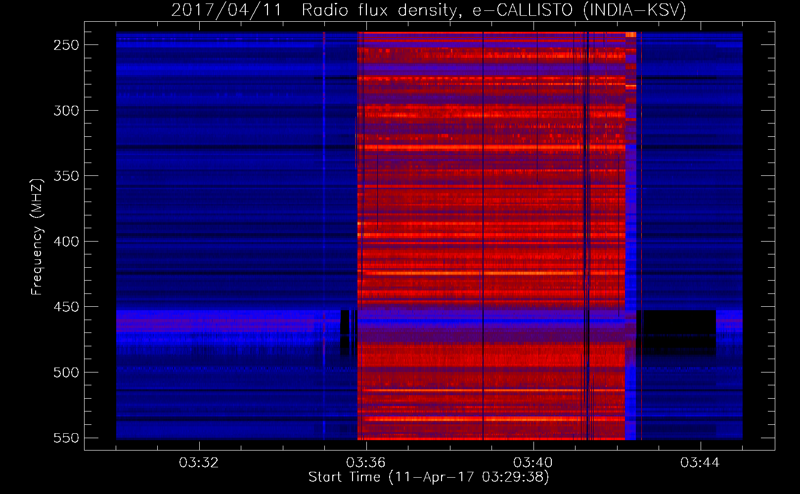Click the 03:44 time tick label

click(x=700, y=463)
